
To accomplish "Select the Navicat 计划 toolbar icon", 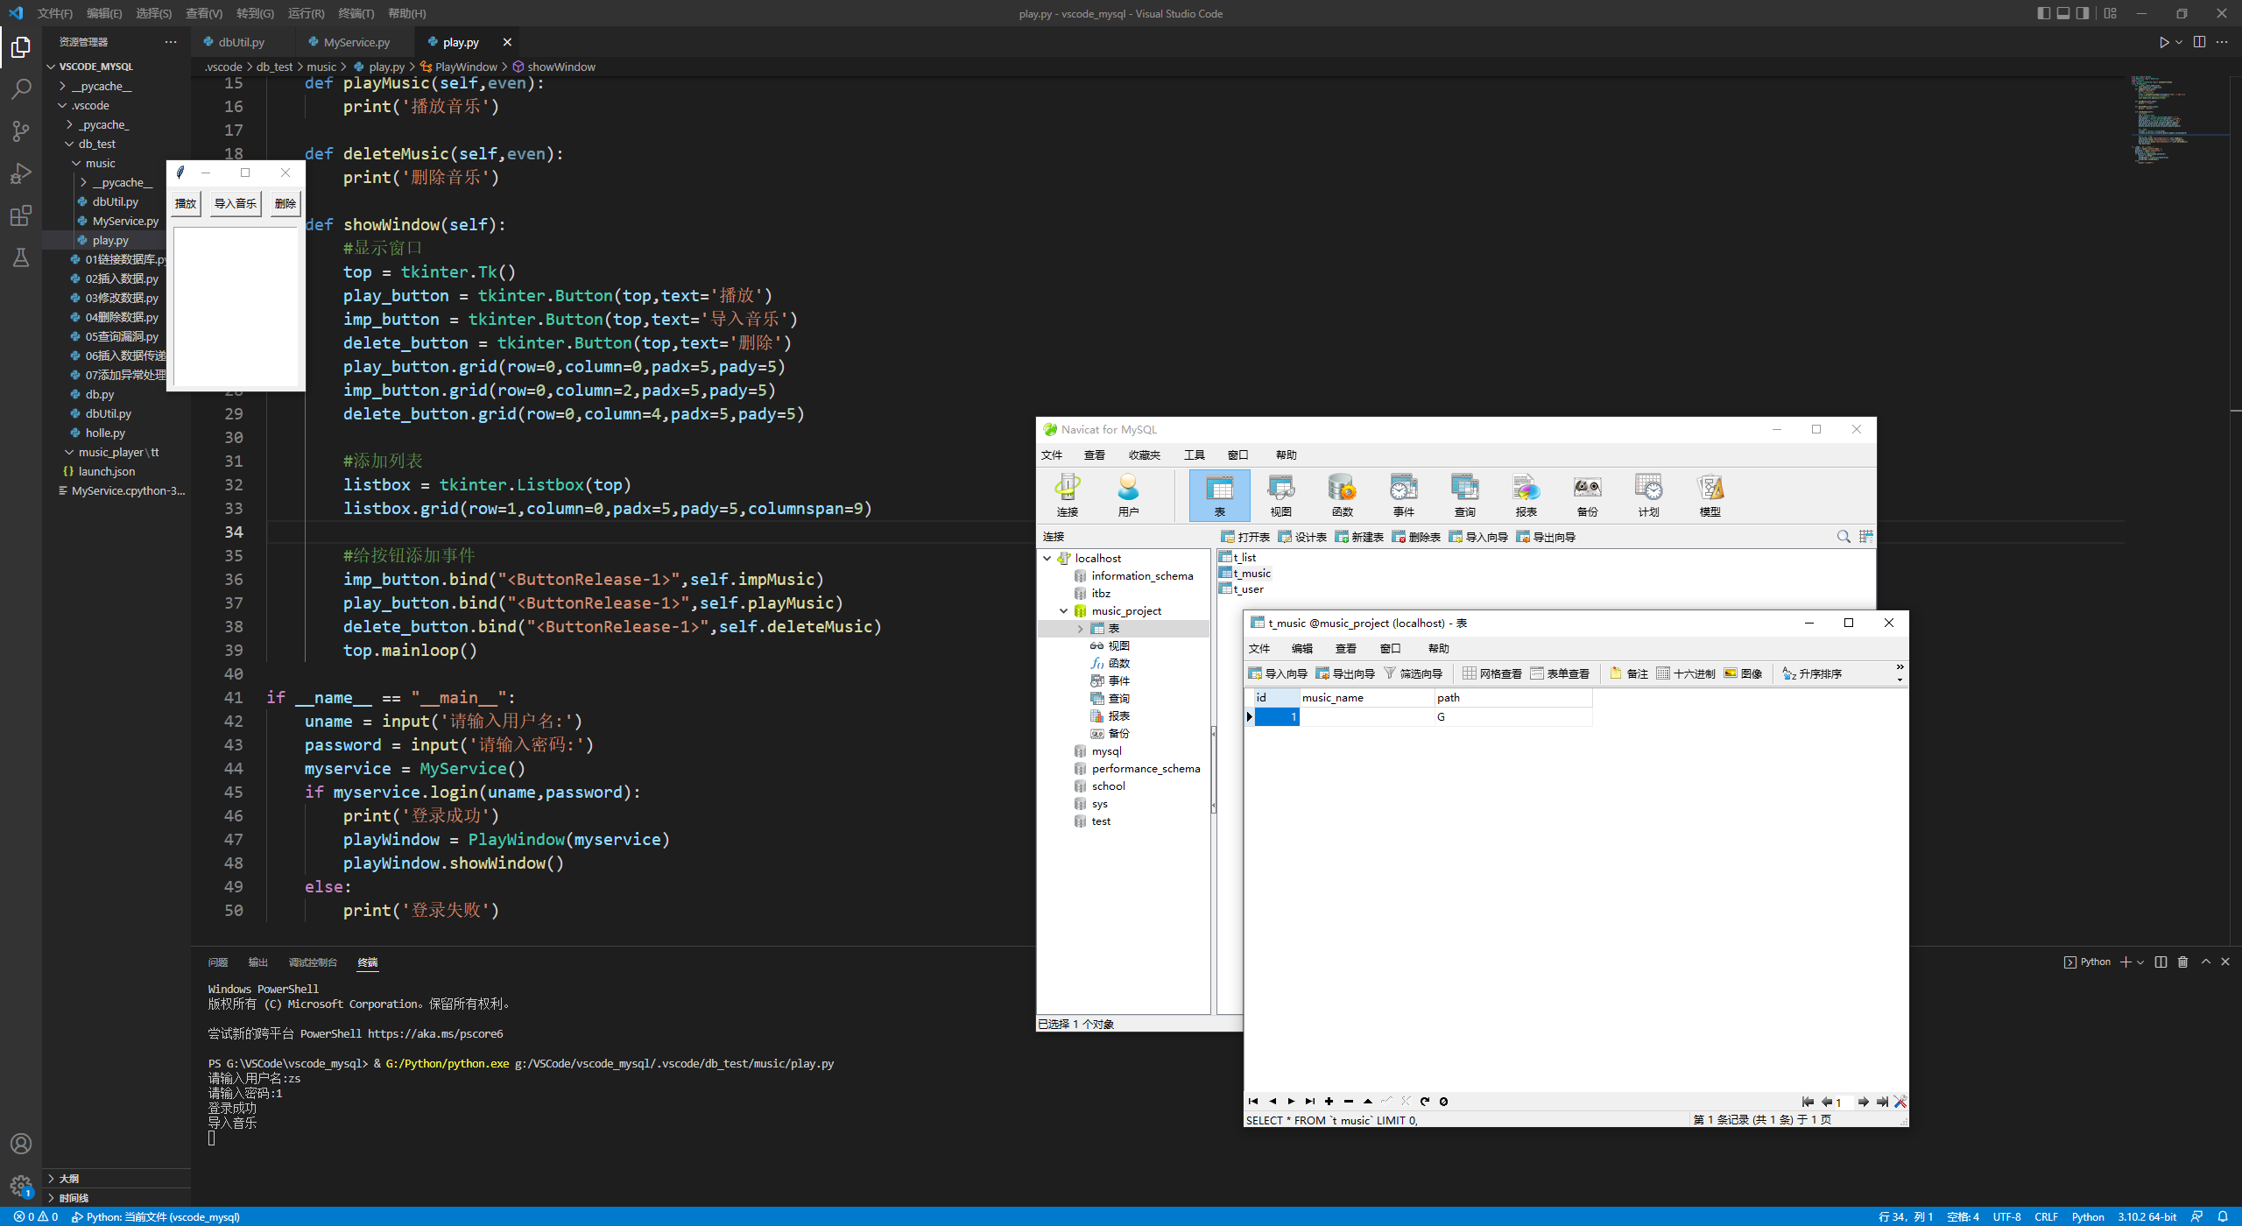I will [1648, 496].
